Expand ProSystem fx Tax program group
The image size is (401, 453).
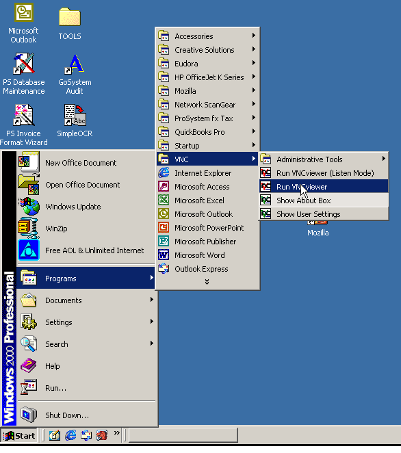207,118
